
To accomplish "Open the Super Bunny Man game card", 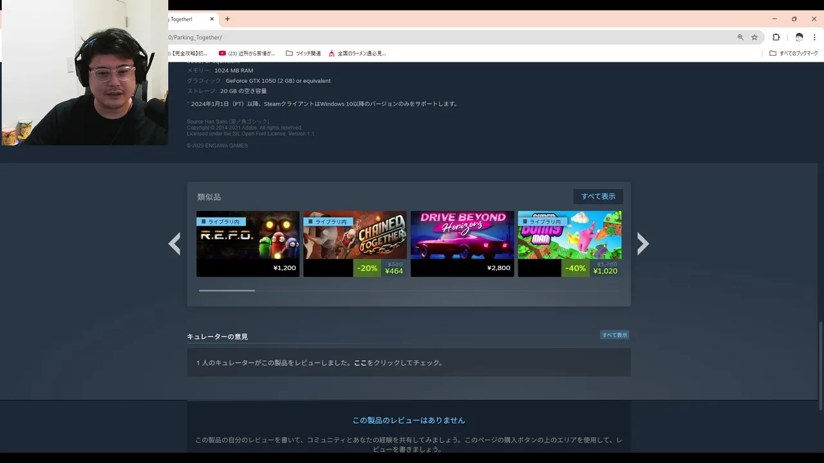I will [570, 244].
